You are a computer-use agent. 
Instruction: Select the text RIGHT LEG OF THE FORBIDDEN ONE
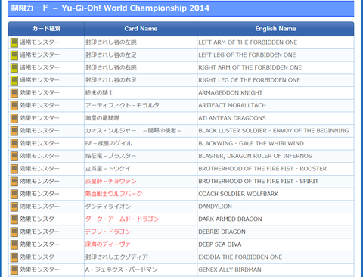point(250,80)
